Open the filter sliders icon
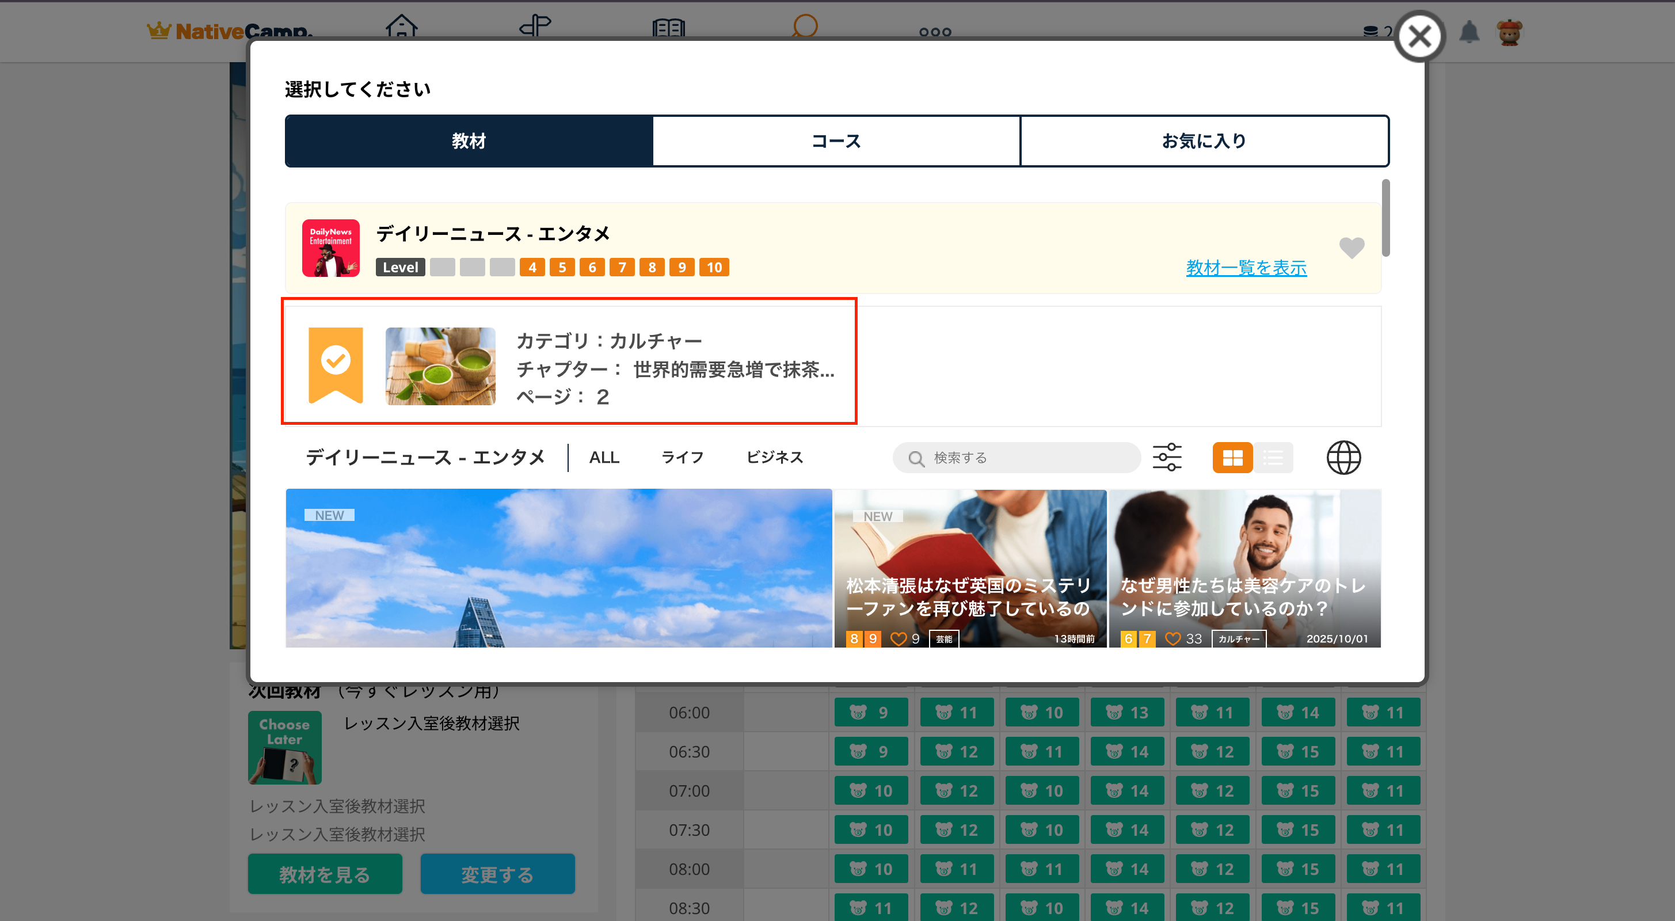 click(1167, 457)
